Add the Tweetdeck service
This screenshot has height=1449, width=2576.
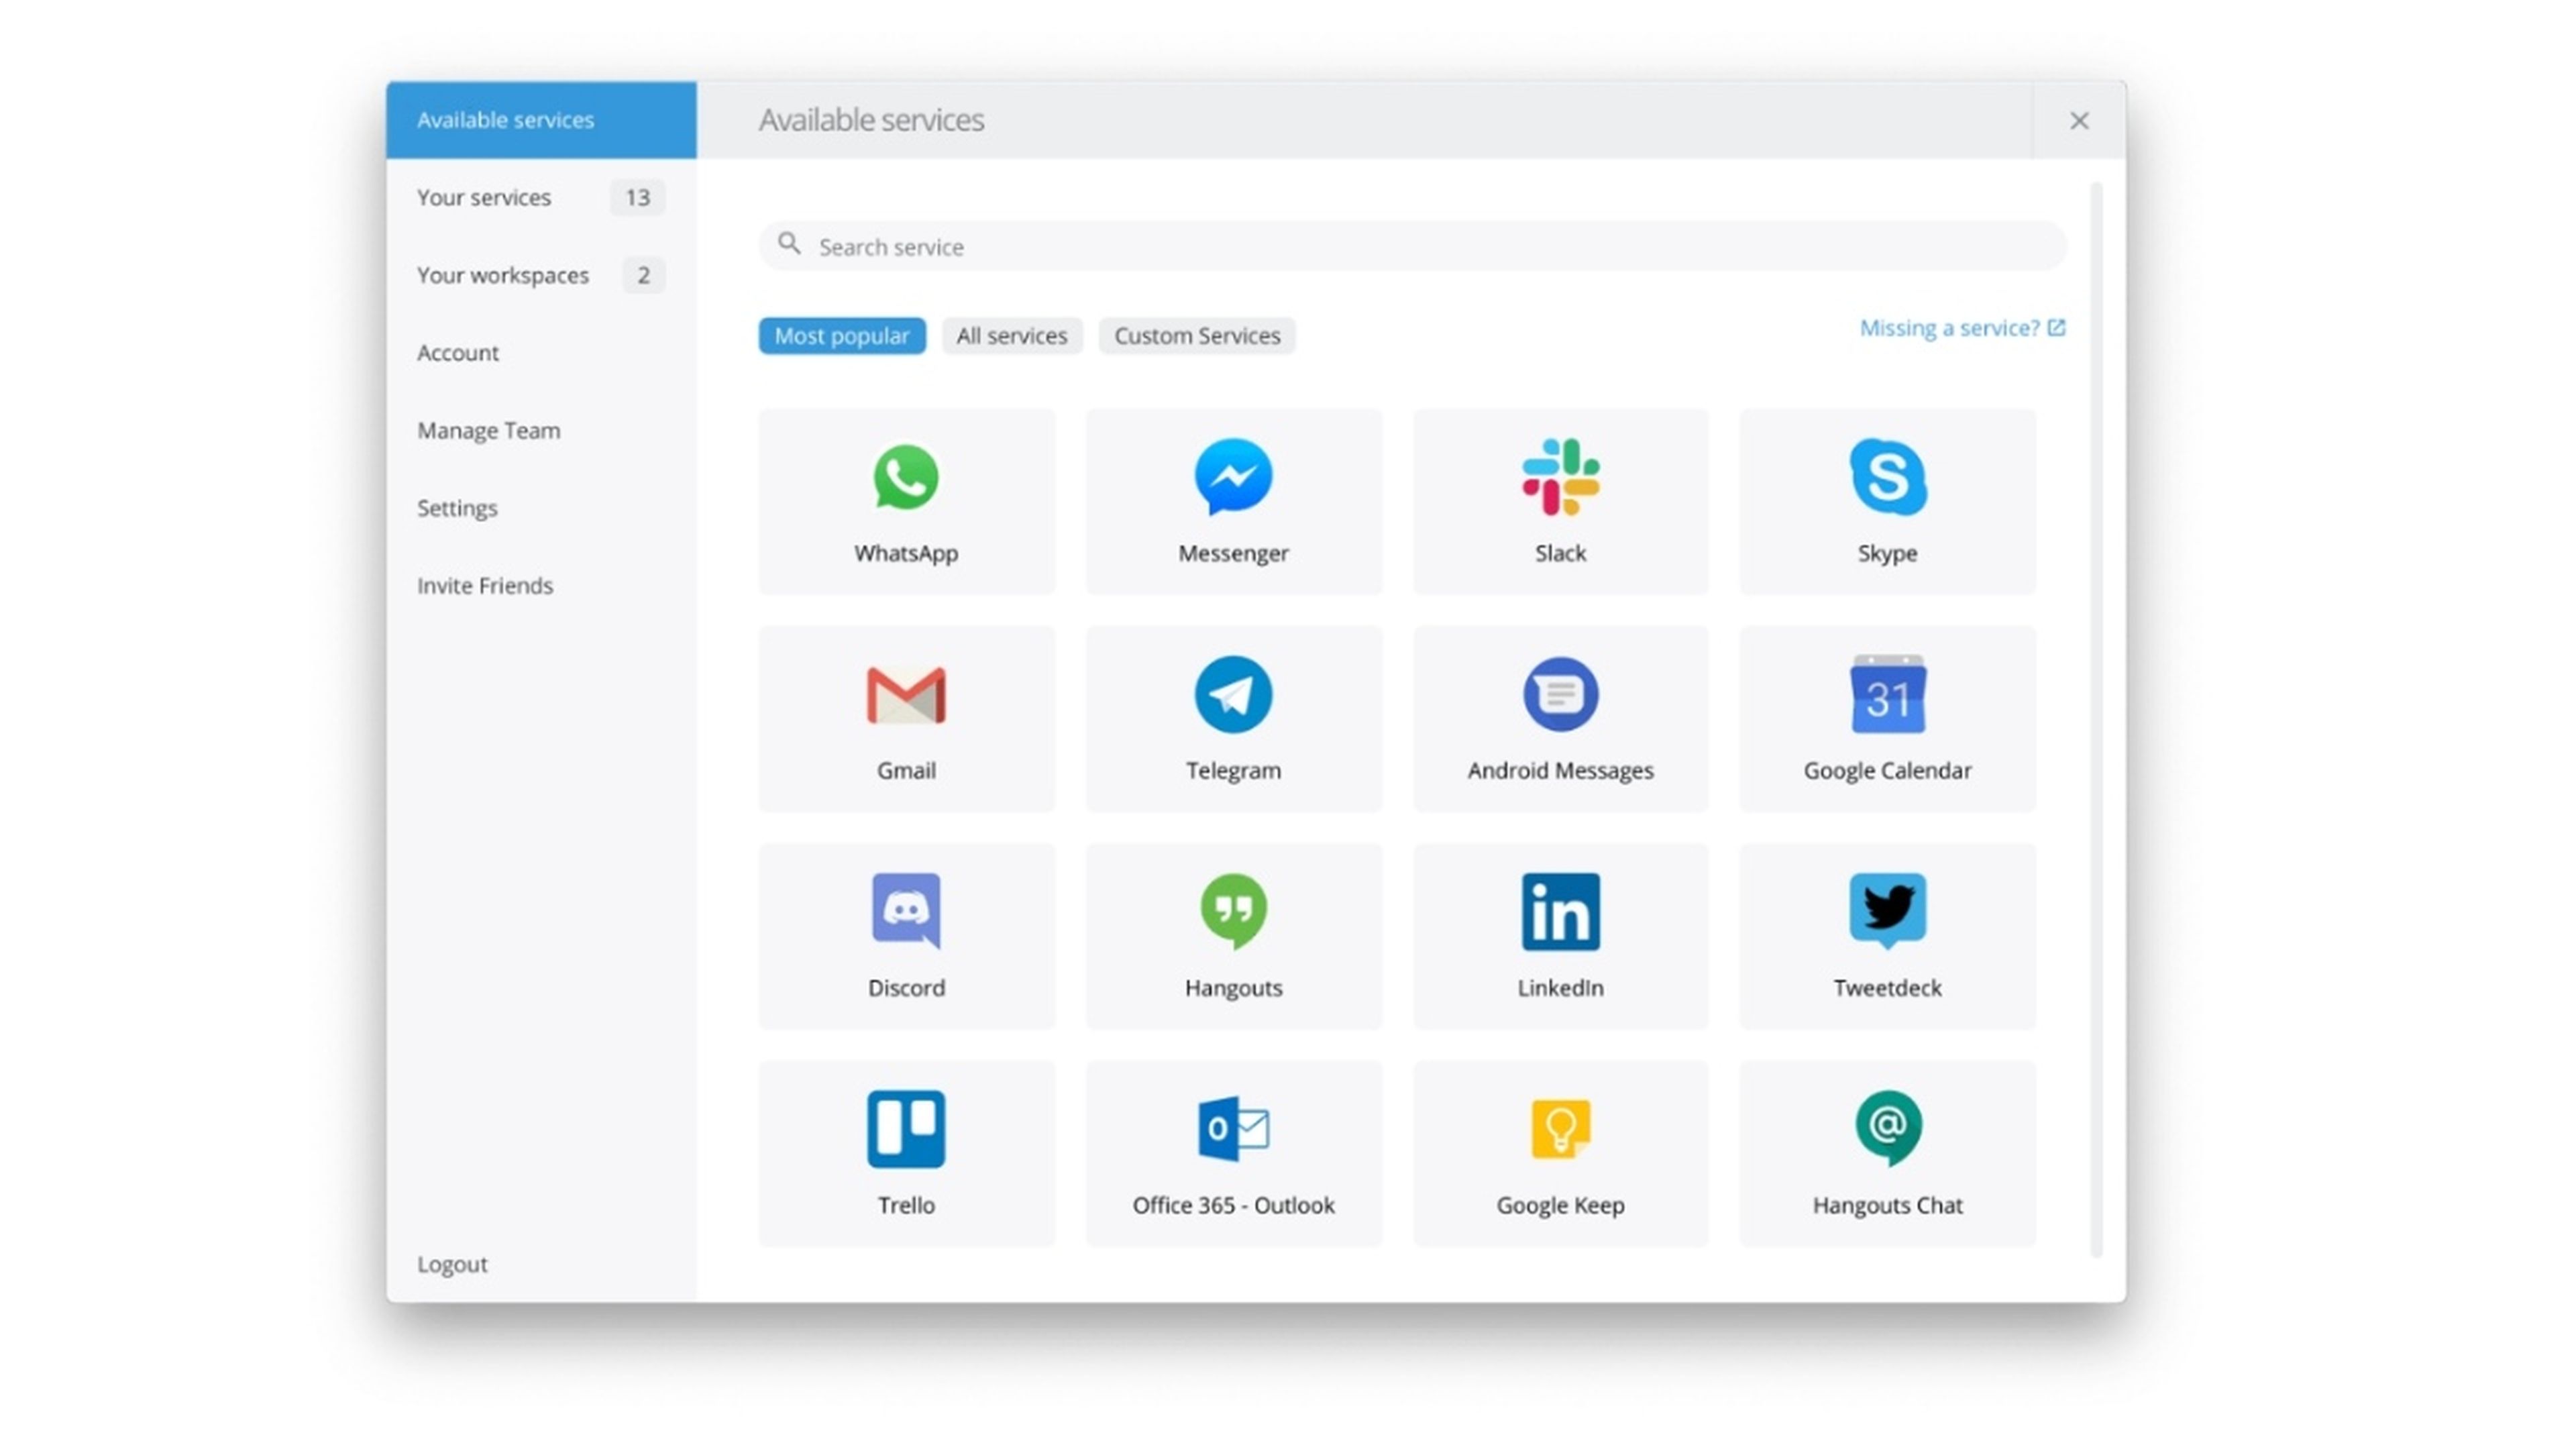click(x=1887, y=936)
